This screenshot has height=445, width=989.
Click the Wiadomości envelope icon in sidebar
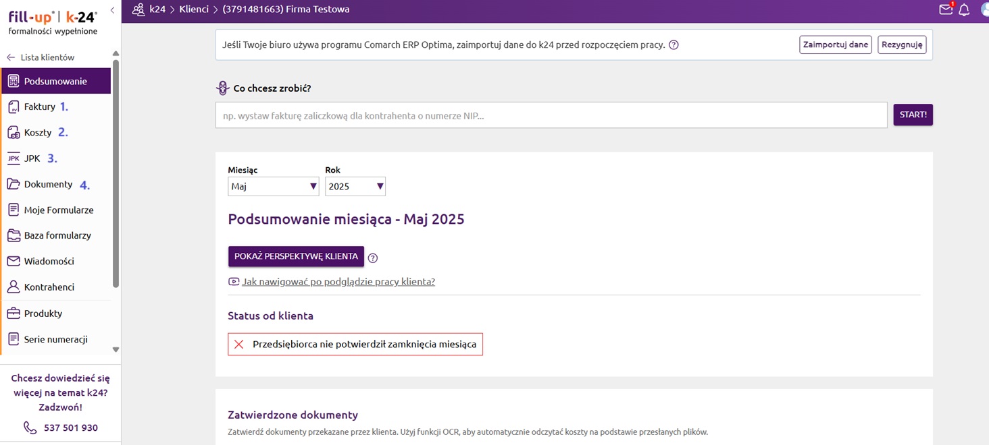tap(14, 261)
